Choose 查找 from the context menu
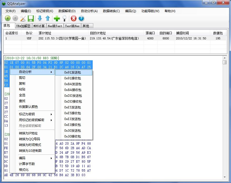 click(x=32, y=101)
